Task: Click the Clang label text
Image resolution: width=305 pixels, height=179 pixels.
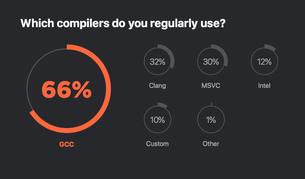Action: [158, 86]
